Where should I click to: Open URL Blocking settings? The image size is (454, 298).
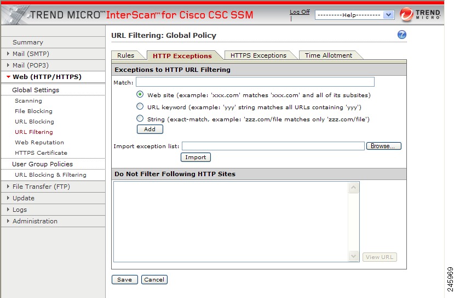34,122
